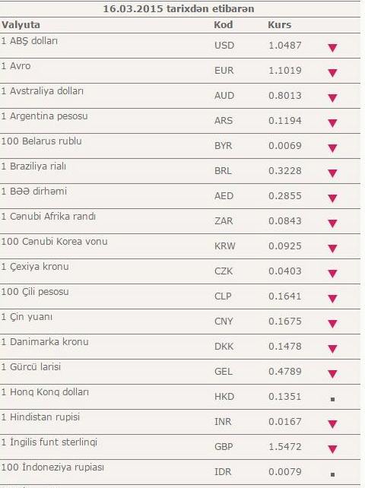
Task: Click the down arrow next to GBP rate
Action: (332, 449)
